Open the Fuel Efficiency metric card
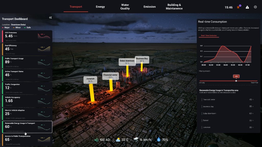262x147 pixels. (27, 49)
